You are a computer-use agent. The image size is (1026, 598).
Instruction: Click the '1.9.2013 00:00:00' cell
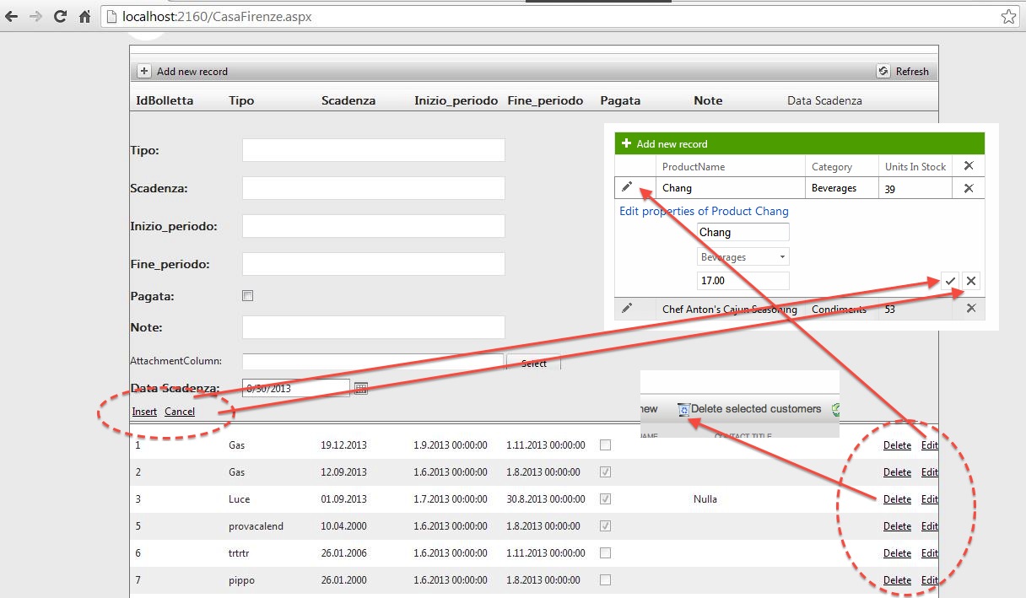(451, 445)
